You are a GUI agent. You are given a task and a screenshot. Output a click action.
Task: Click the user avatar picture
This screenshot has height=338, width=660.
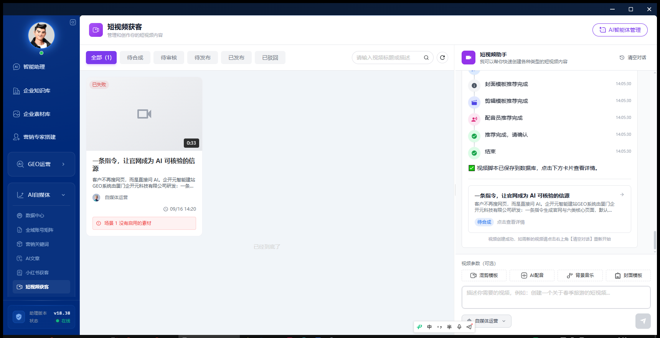pyautogui.click(x=41, y=35)
